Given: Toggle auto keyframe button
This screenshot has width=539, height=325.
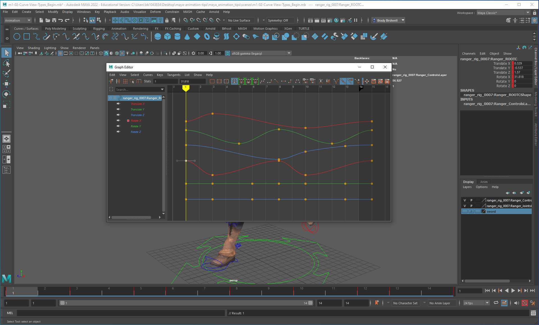Looking at the screenshot, I should (x=524, y=303).
